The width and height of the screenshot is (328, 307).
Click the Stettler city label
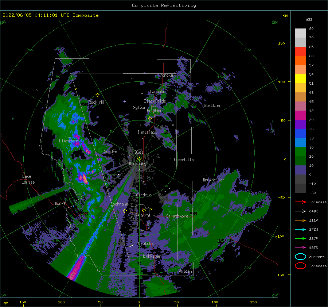[212, 105]
